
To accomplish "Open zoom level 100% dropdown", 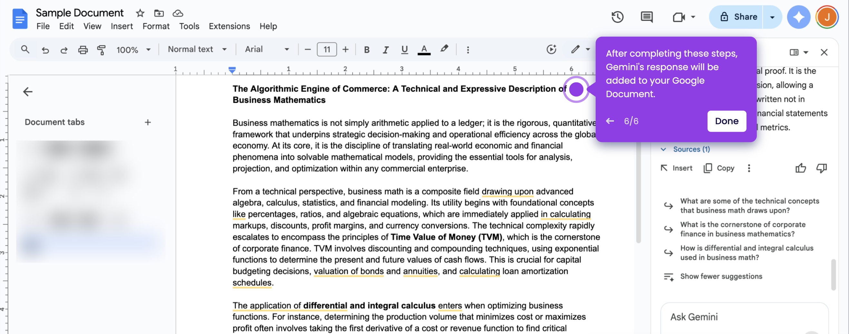I will click(x=133, y=50).
